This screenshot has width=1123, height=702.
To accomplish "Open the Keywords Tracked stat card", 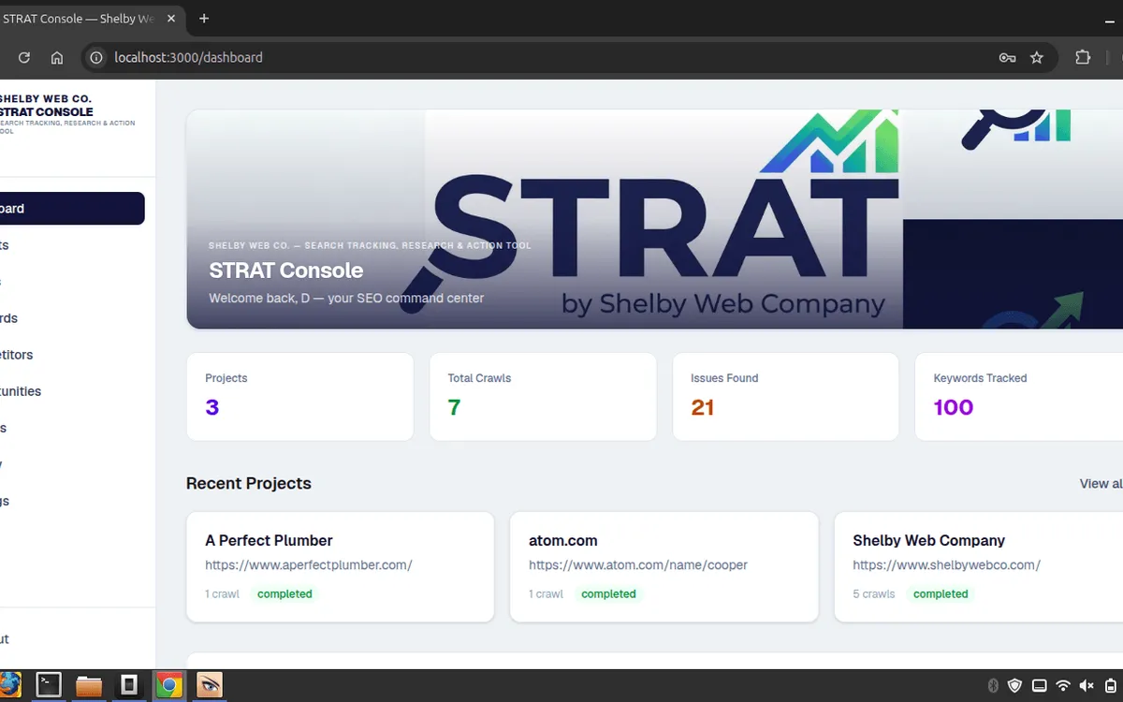I will coord(1019,397).
